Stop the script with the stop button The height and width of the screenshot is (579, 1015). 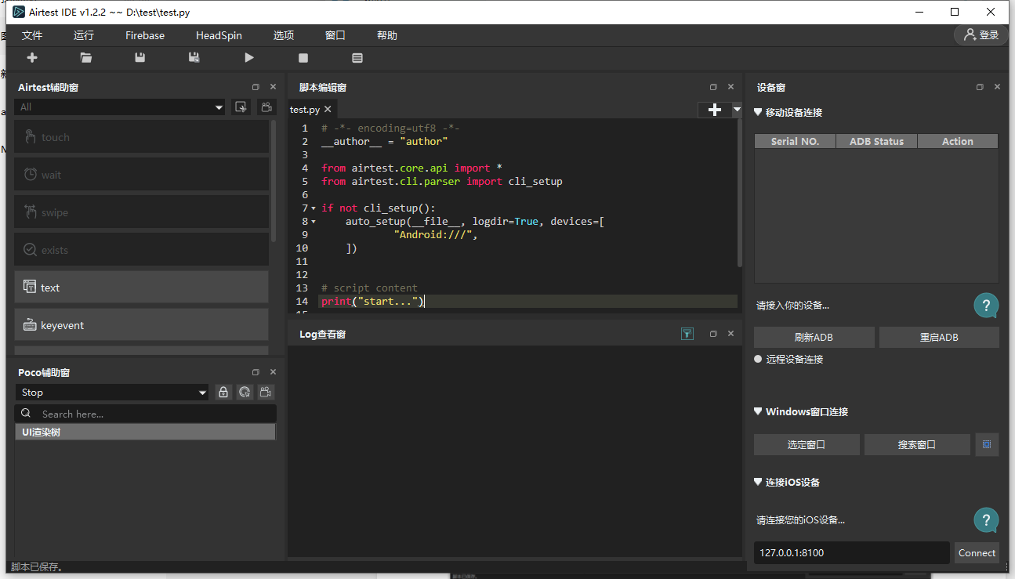tap(303, 58)
